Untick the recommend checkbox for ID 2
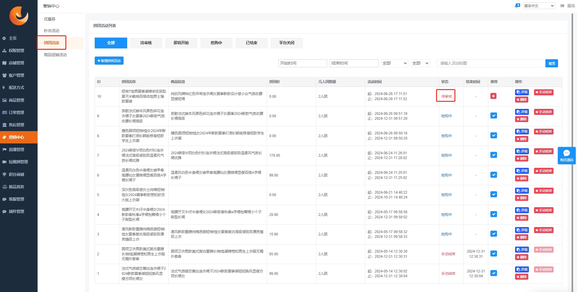The height and width of the screenshot is (292, 577). (x=493, y=254)
